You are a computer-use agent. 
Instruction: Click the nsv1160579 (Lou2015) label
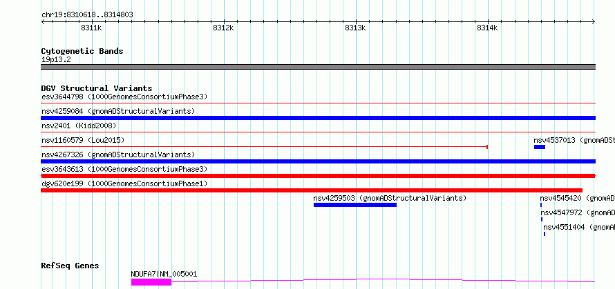click(x=83, y=140)
